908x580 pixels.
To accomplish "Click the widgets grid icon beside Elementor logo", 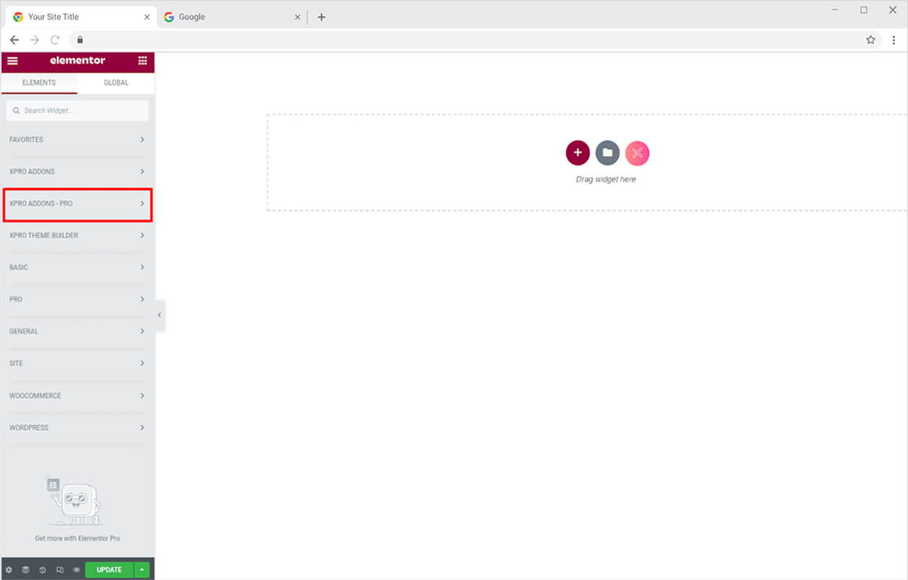I will tap(142, 61).
